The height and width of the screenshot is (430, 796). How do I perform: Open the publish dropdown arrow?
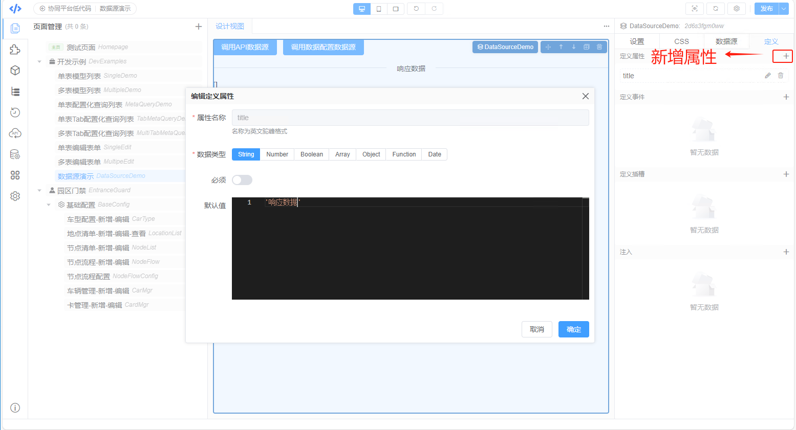pos(784,9)
